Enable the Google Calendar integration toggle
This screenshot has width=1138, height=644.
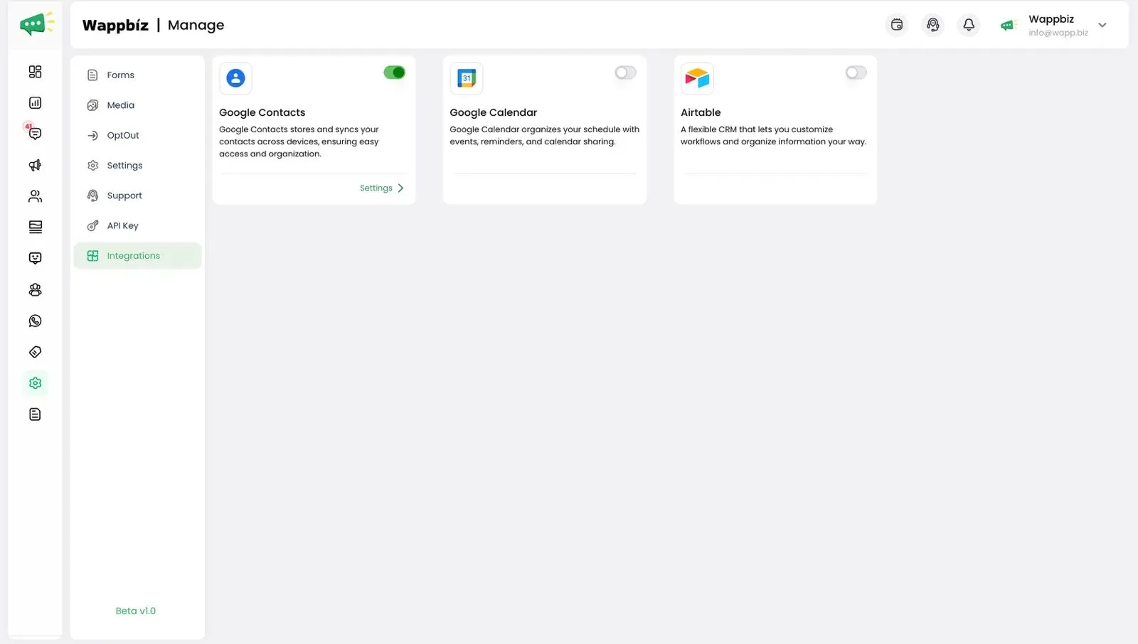point(625,73)
